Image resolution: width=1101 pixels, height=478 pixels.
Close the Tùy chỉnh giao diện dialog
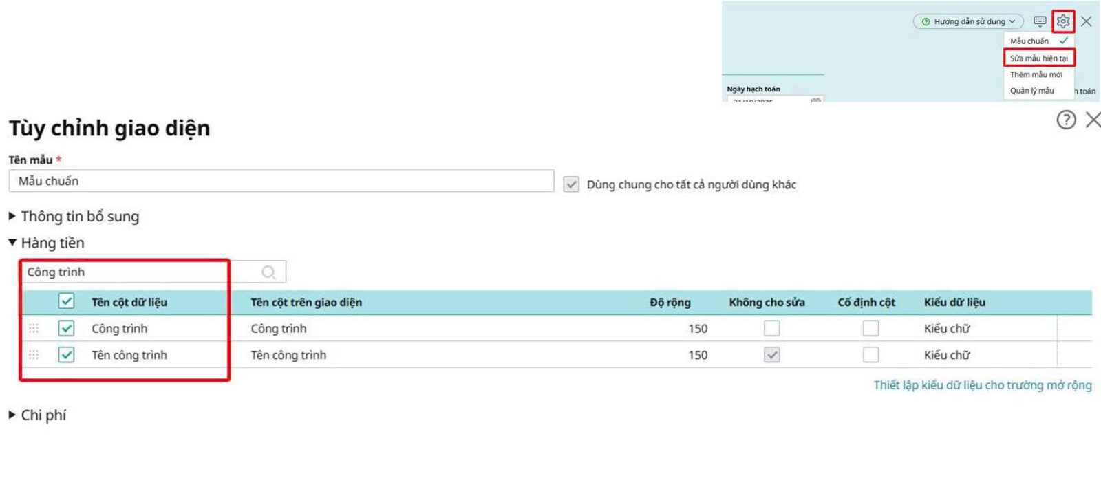pyautogui.click(x=1092, y=120)
